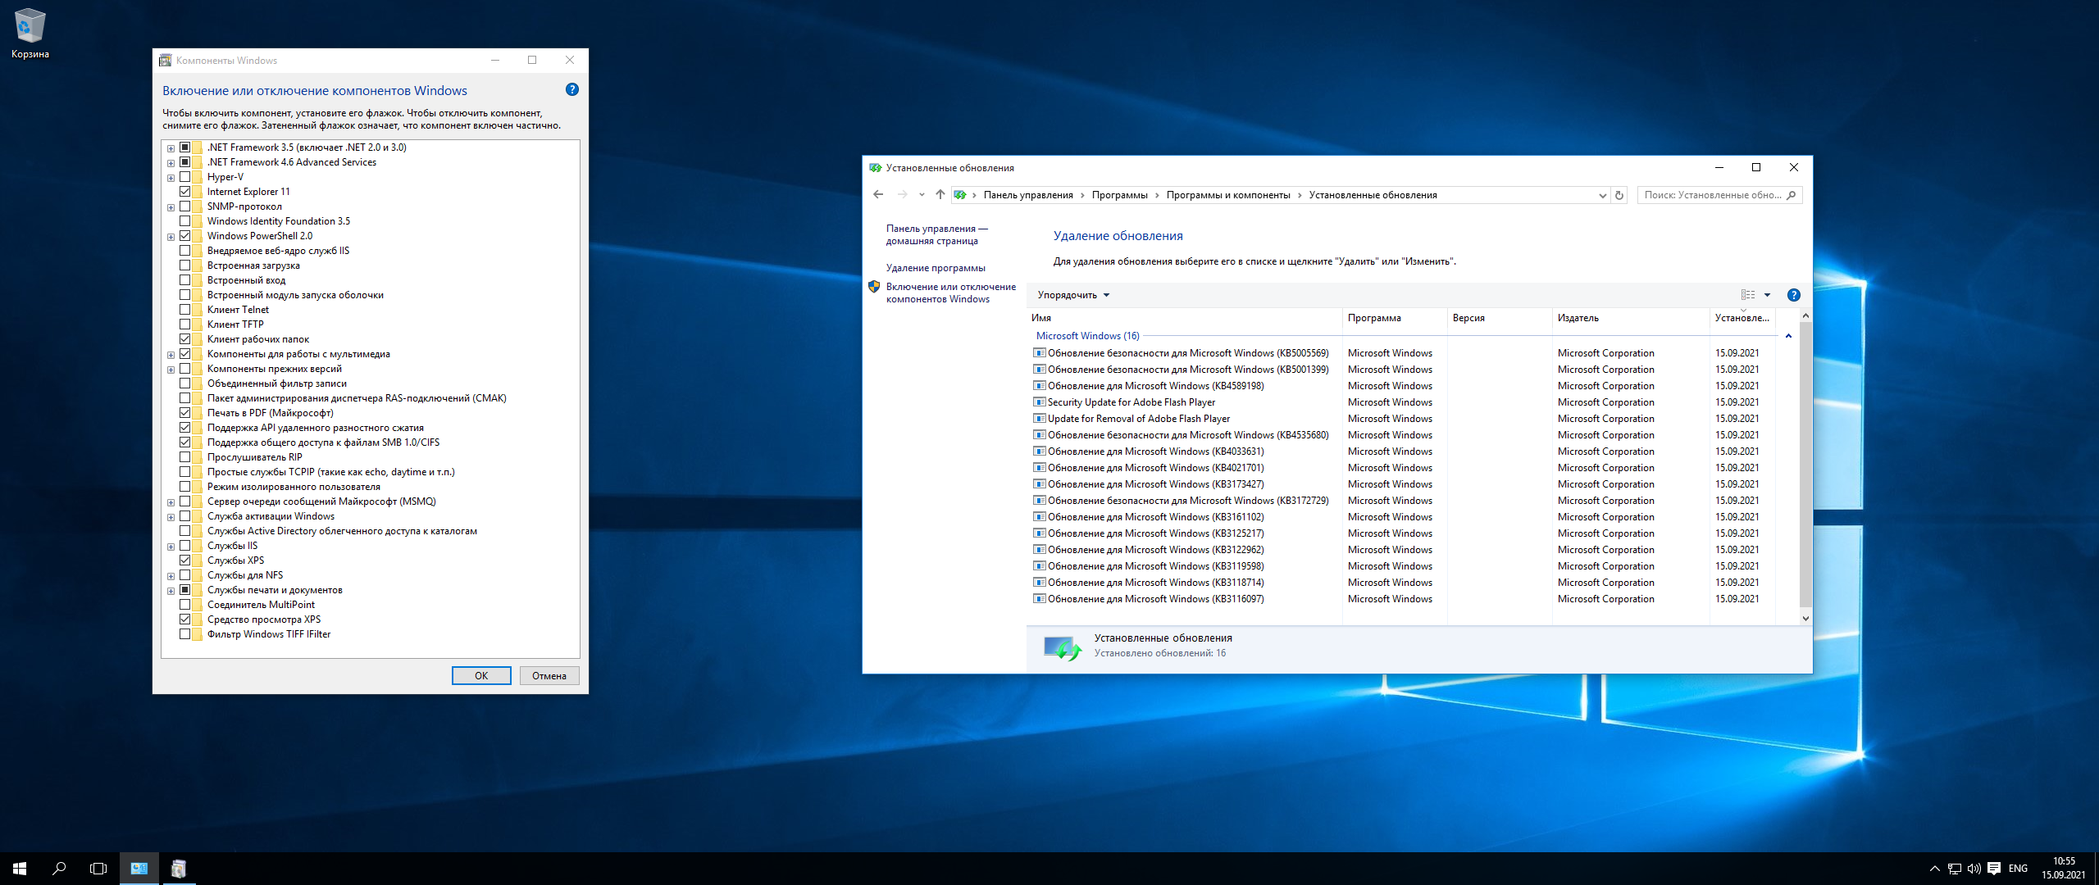Sort by Версия column header

[1500, 318]
